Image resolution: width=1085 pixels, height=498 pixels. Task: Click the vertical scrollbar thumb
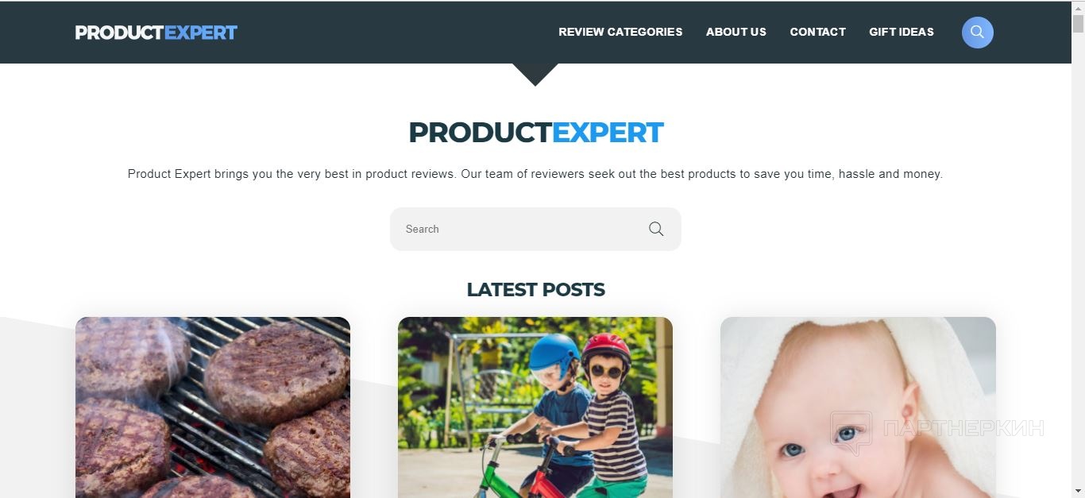click(1078, 25)
